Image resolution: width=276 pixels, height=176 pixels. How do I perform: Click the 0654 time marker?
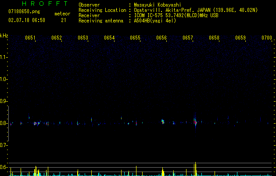[109, 38]
